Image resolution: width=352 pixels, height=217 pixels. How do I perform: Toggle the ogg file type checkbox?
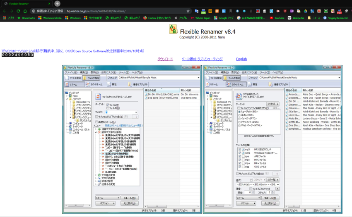[240, 167]
